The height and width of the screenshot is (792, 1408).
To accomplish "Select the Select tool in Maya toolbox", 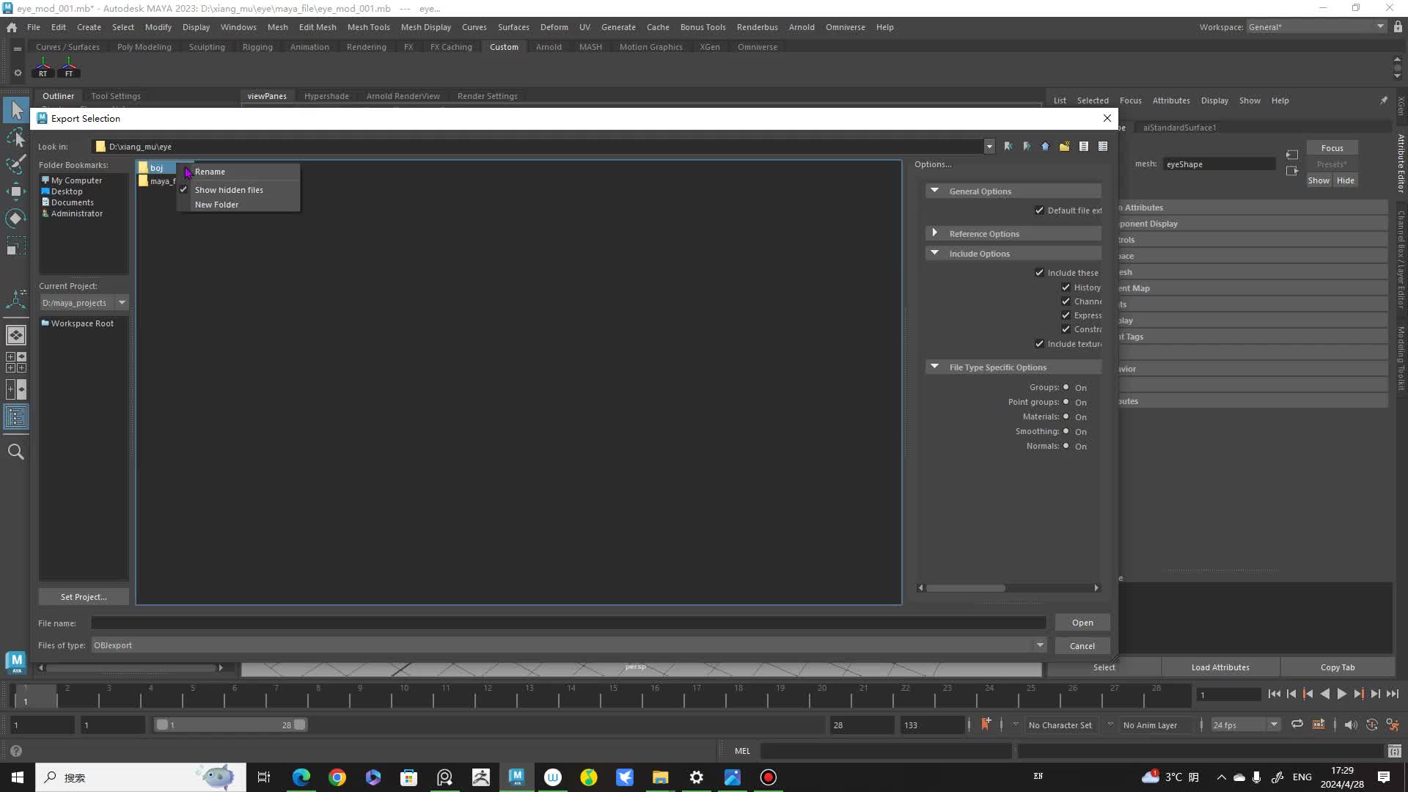I will tap(16, 111).
